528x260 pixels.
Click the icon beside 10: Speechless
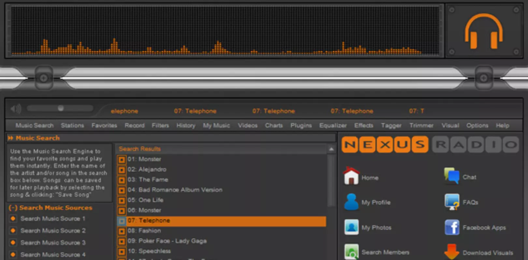(122, 252)
